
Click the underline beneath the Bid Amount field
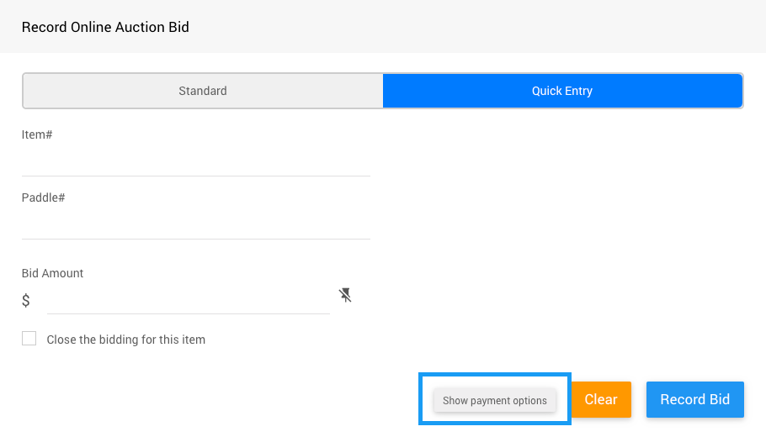point(188,313)
